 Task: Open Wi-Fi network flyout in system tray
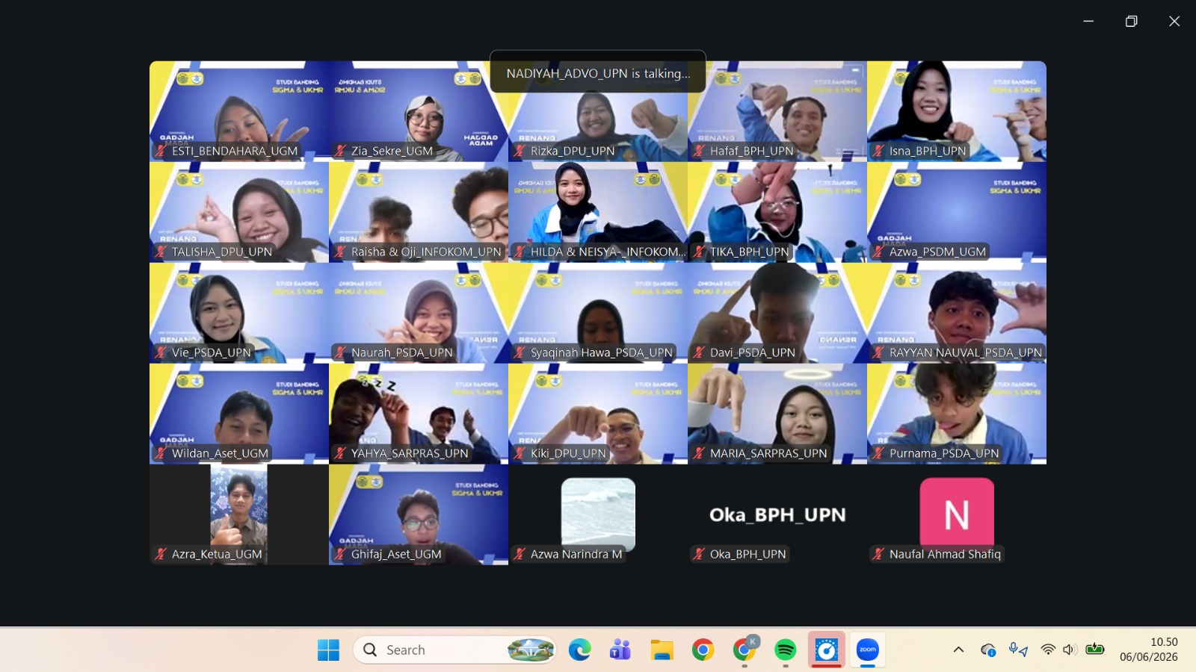(1048, 650)
